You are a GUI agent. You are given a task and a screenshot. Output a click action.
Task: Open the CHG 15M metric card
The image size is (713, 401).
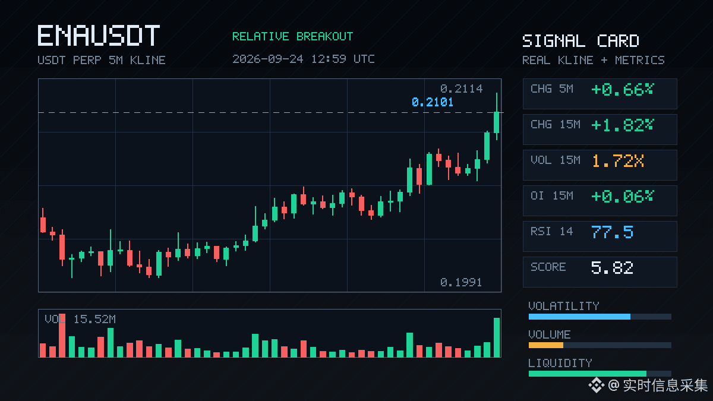[600, 130]
